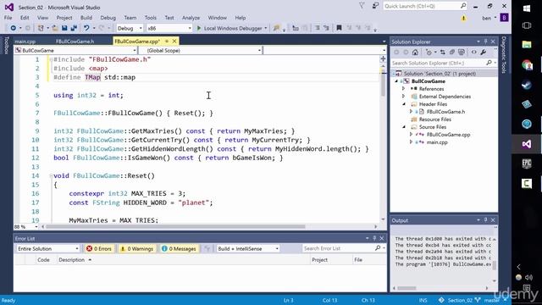Click the Collapse All icon in Solution Explorer

pos(451,53)
